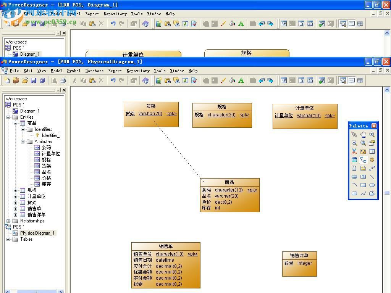Screen dimensions: 391x293
Task: Close the Palette window
Action: tap(373, 126)
